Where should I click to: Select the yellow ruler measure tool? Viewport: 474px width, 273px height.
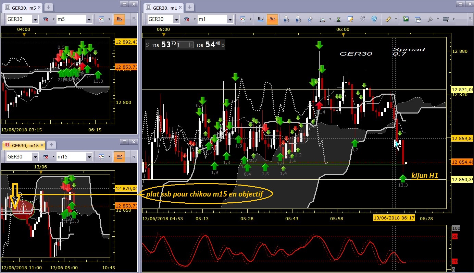point(388,19)
